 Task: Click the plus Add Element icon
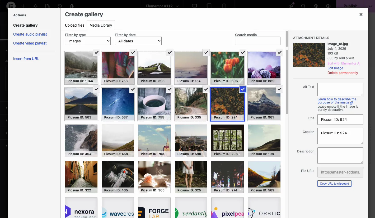pos(23,6)
